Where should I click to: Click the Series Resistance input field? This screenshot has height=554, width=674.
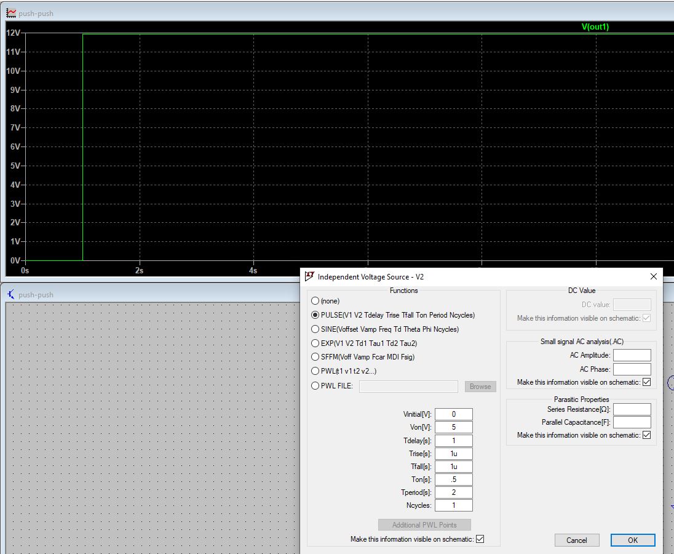(632, 409)
